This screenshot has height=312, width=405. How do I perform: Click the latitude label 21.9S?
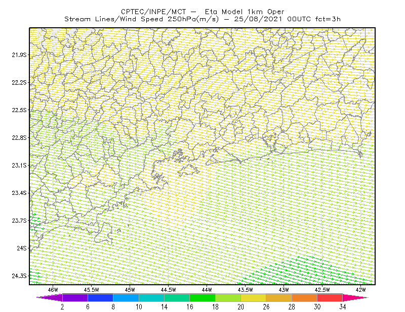(19, 55)
